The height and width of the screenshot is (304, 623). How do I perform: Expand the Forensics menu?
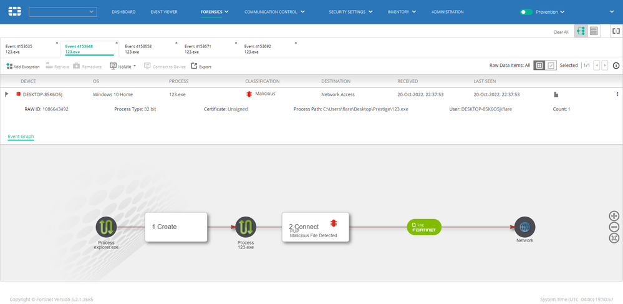[215, 12]
